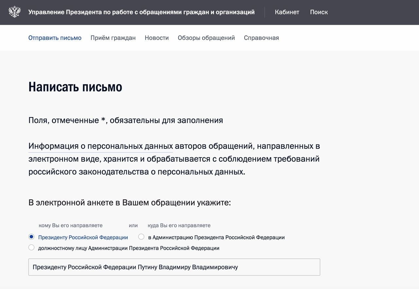
Task: Open the Кабинет section
Action: (x=287, y=12)
